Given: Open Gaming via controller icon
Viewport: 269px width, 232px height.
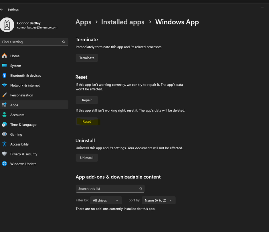Looking at the screenshot, I should [x=4, y=134].
